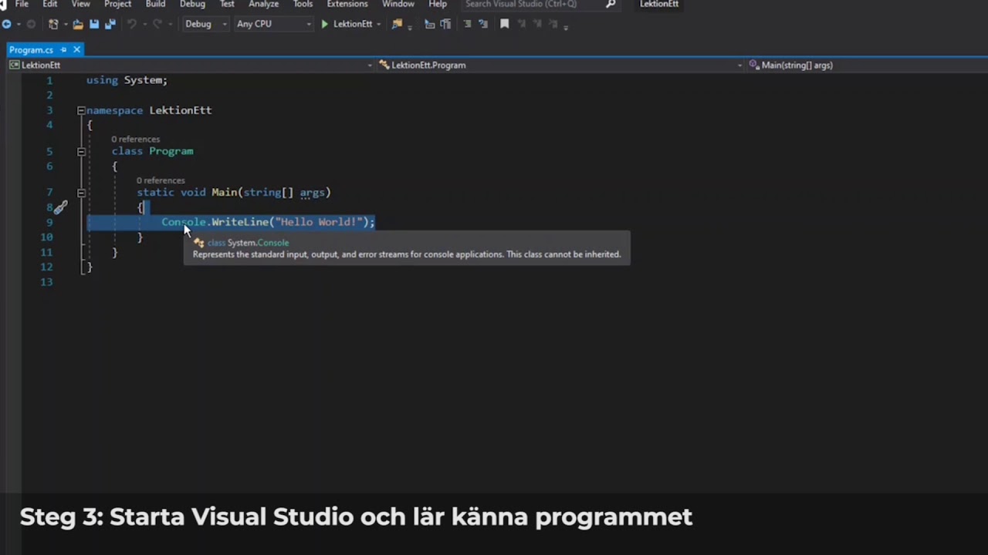
Task: Open the Window menu
Action: (x=398, y=4)
